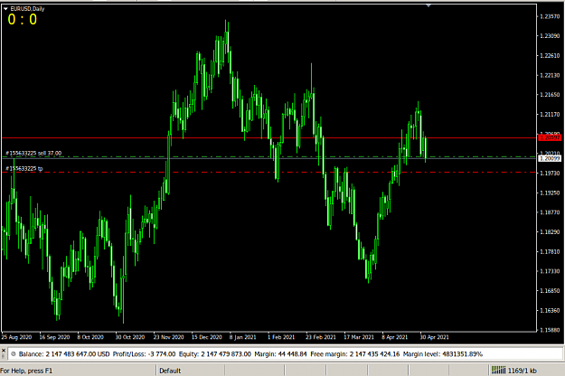Click the Margin level 4831351.89% value

(461, 354)
